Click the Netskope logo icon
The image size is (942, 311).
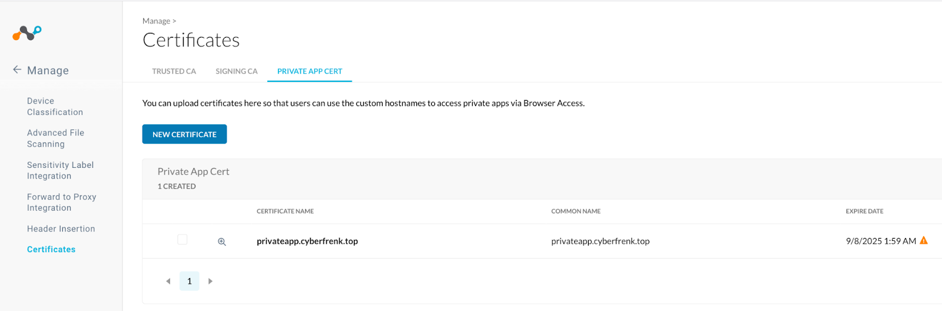27,33
